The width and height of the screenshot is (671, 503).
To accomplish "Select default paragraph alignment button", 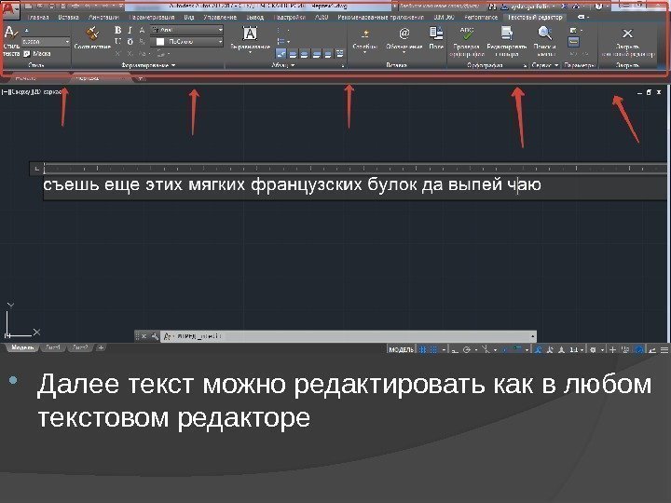I will [281, 53].
